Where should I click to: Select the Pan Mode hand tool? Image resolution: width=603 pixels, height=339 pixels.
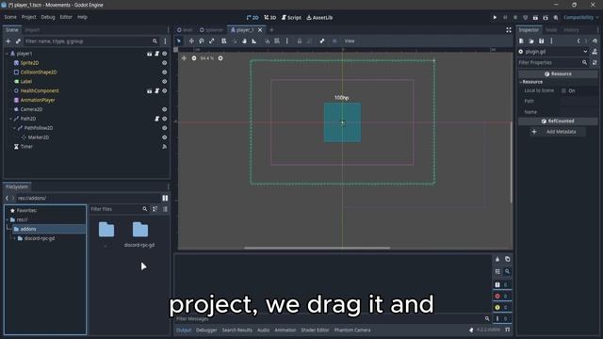tap(244, 41)
